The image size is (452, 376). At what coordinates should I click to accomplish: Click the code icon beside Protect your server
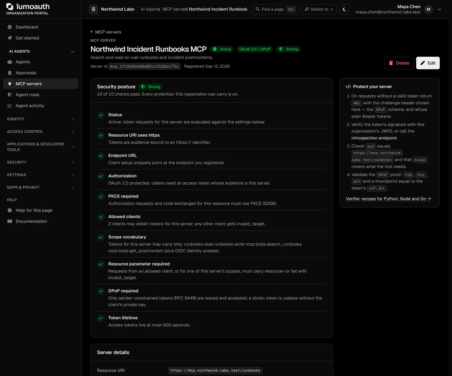tap(348, 87)
